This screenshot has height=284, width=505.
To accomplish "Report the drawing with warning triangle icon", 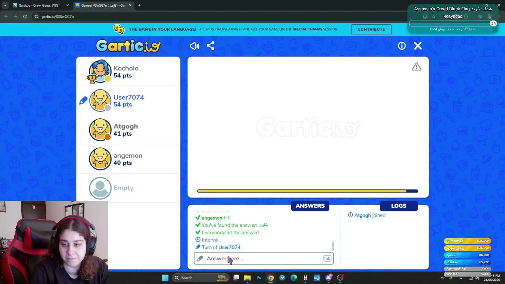I will 417,67.
